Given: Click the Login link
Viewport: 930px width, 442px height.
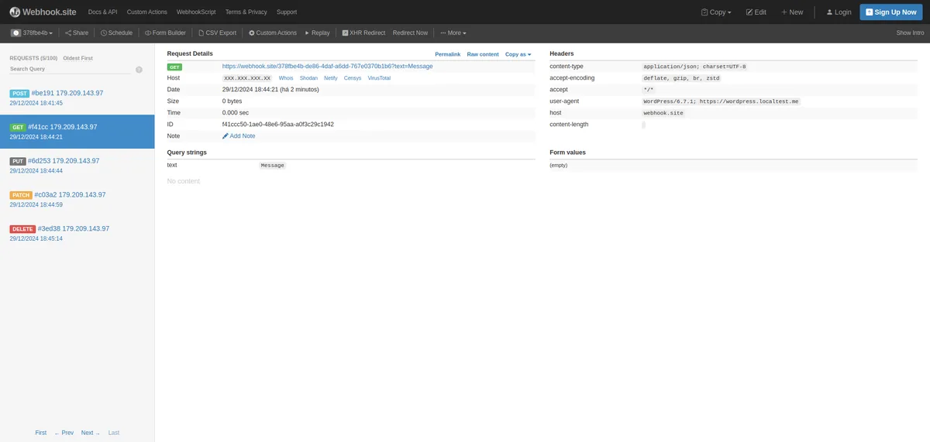Looking at the screenshot, I should (x=839, y=12).
